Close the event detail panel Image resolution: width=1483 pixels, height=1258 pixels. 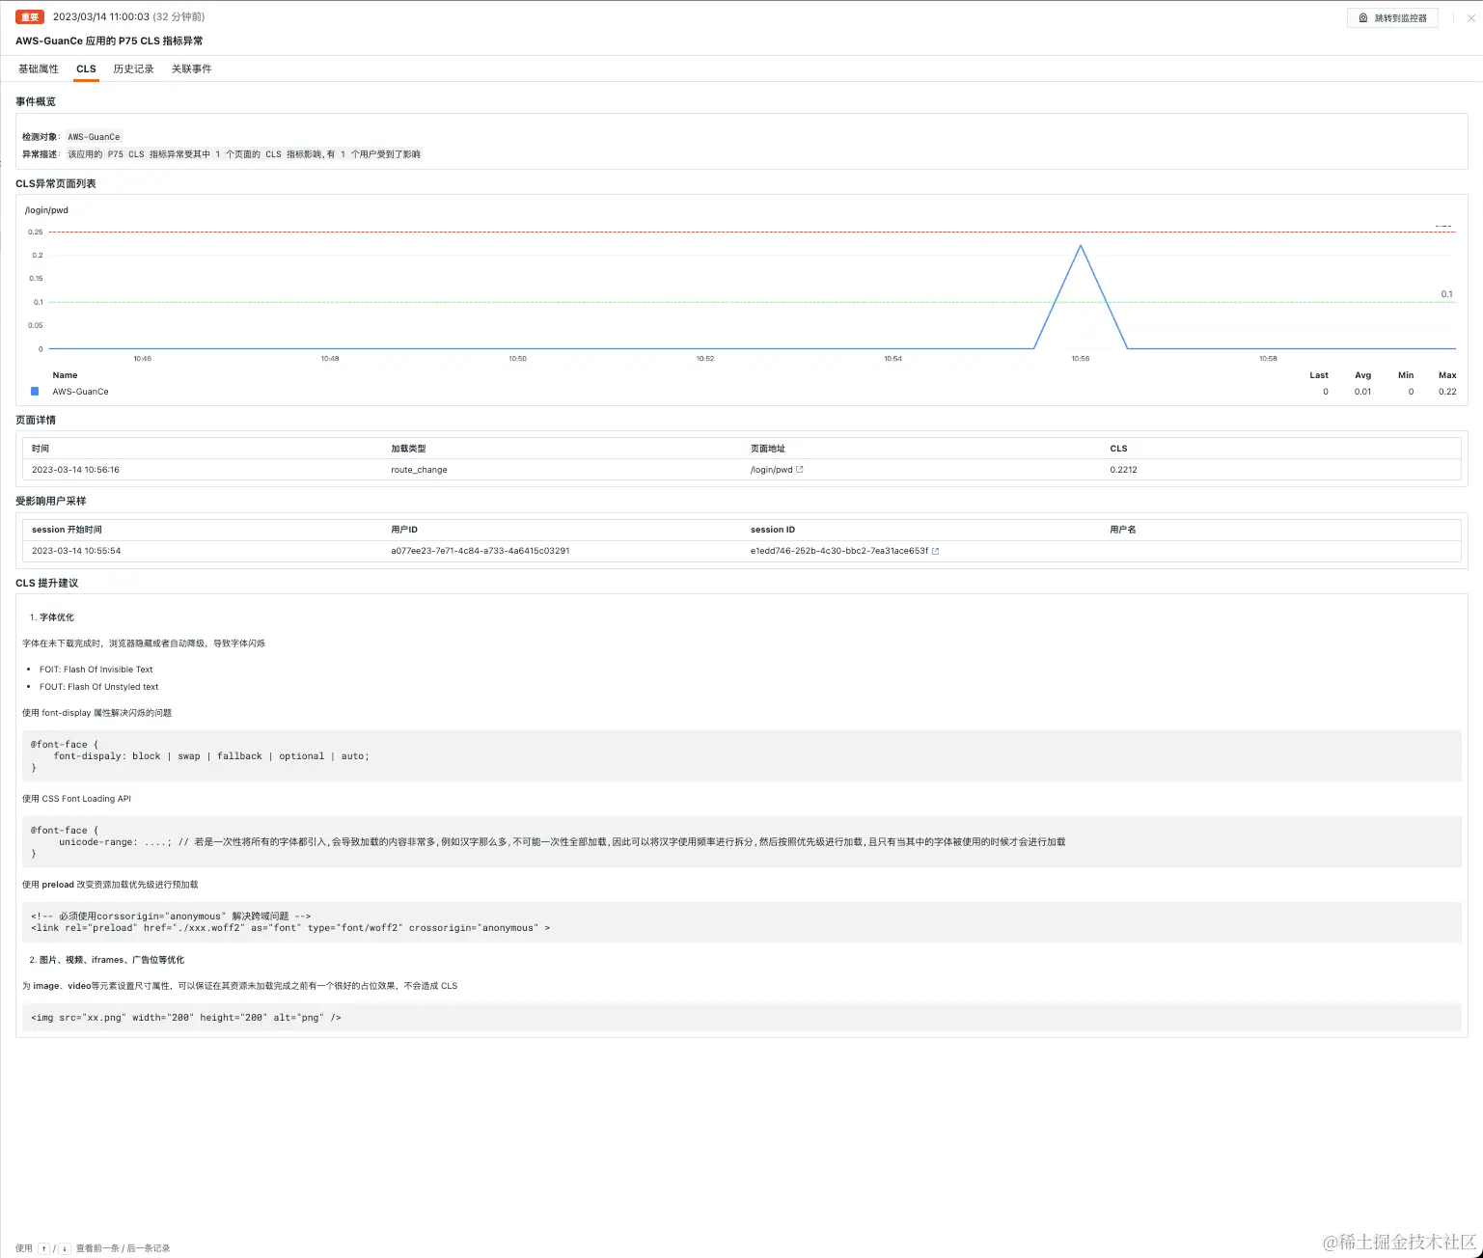[x=1470, y=17]
